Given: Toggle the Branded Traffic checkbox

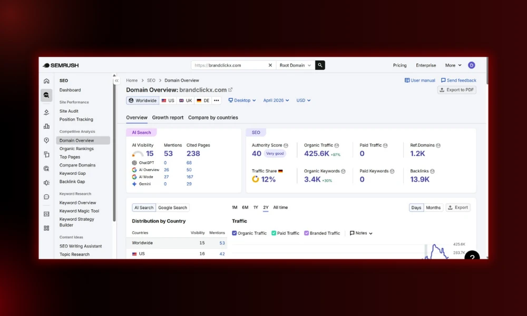Looking at the screenshot, I should coord(307,233).
